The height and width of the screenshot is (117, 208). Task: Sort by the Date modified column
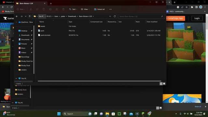(x=152, y=22)
